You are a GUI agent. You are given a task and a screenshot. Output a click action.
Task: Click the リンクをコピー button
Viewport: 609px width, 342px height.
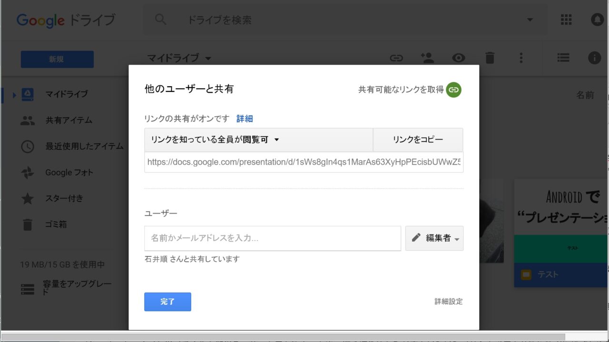[418, 140]
